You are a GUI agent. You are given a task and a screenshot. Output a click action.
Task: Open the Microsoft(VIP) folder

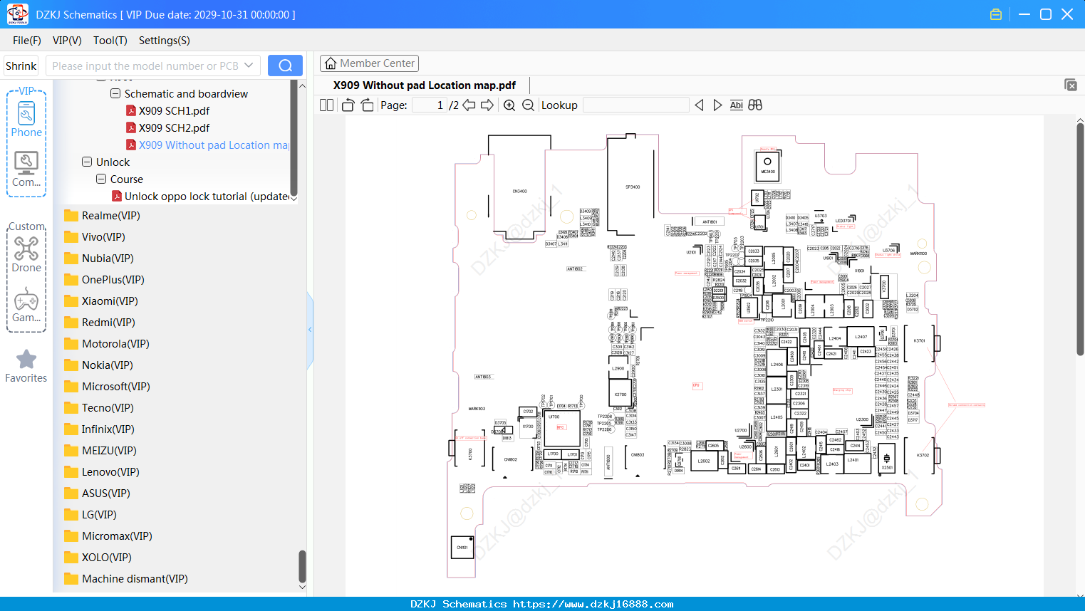107,387
